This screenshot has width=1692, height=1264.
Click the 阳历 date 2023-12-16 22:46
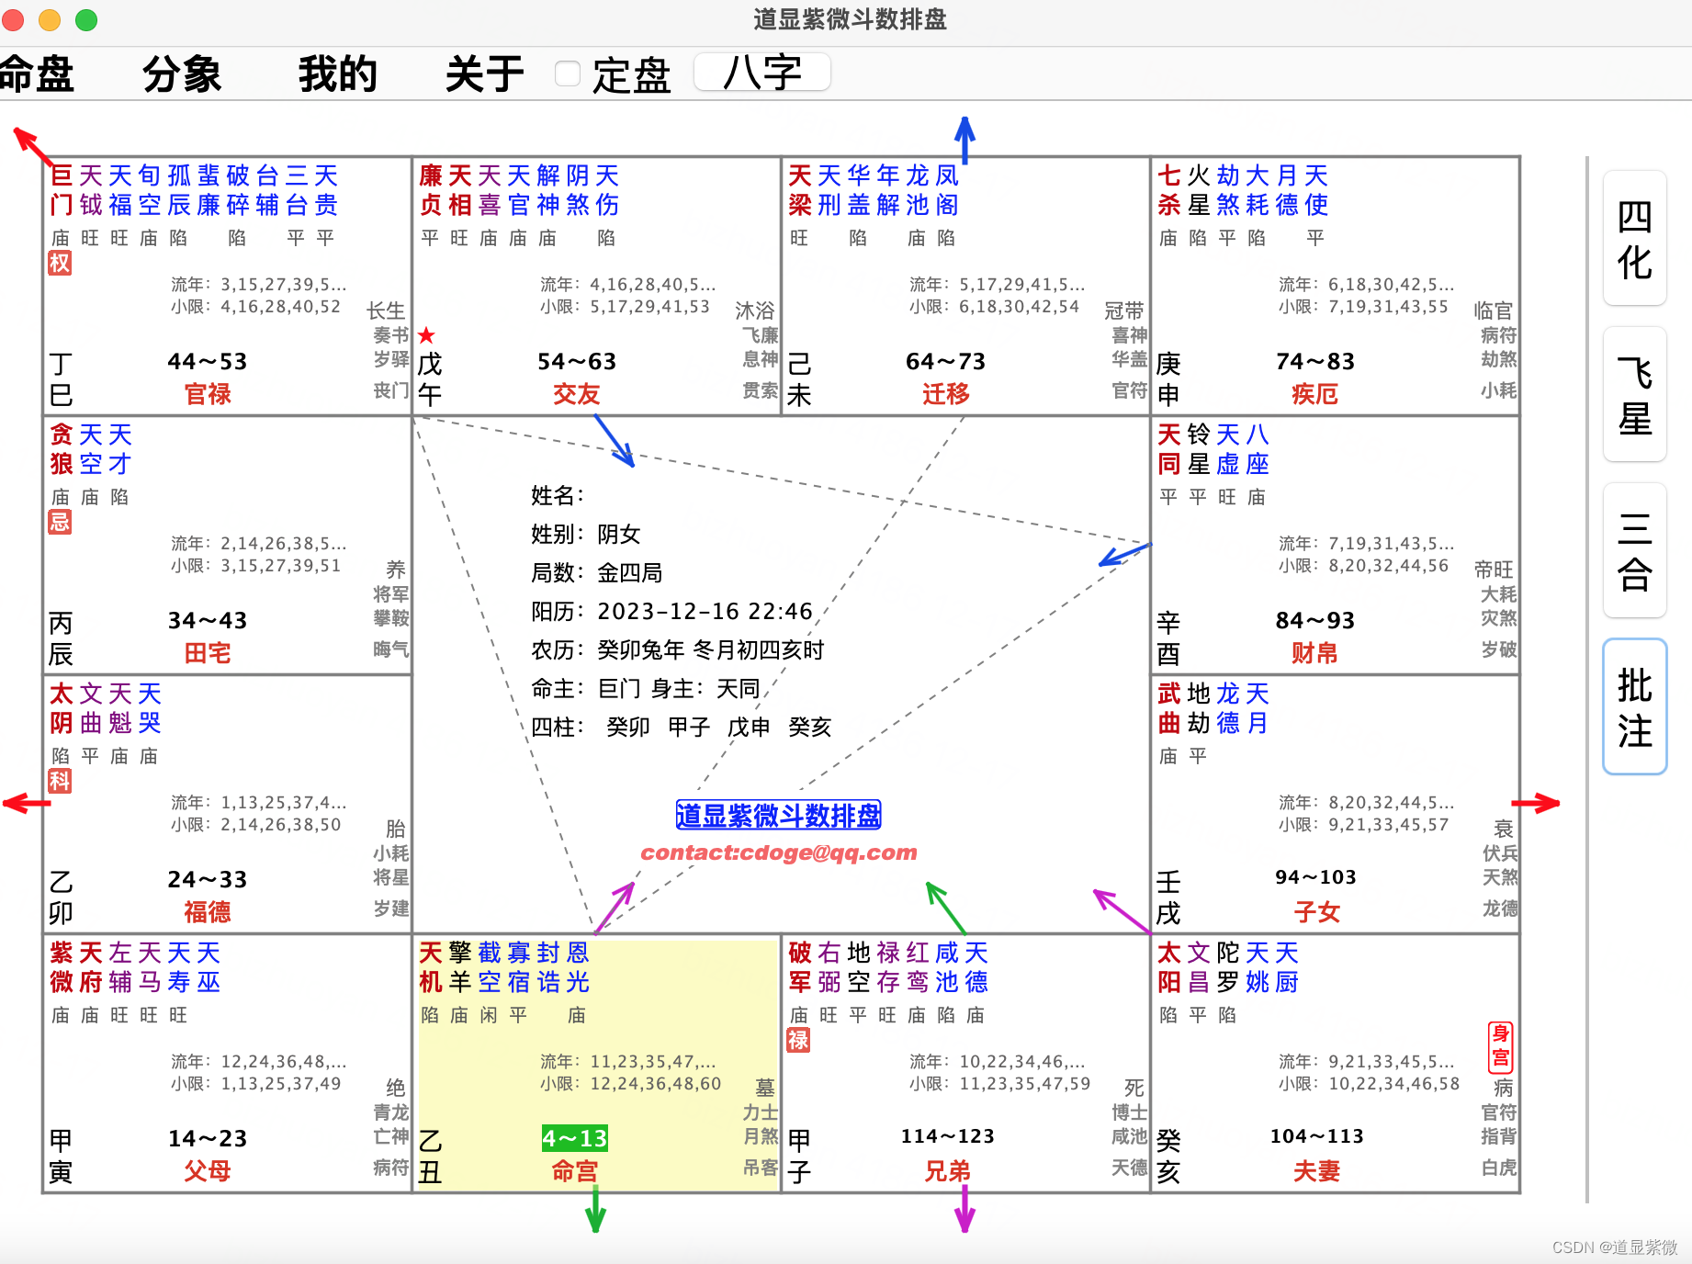tap(705, 612)
